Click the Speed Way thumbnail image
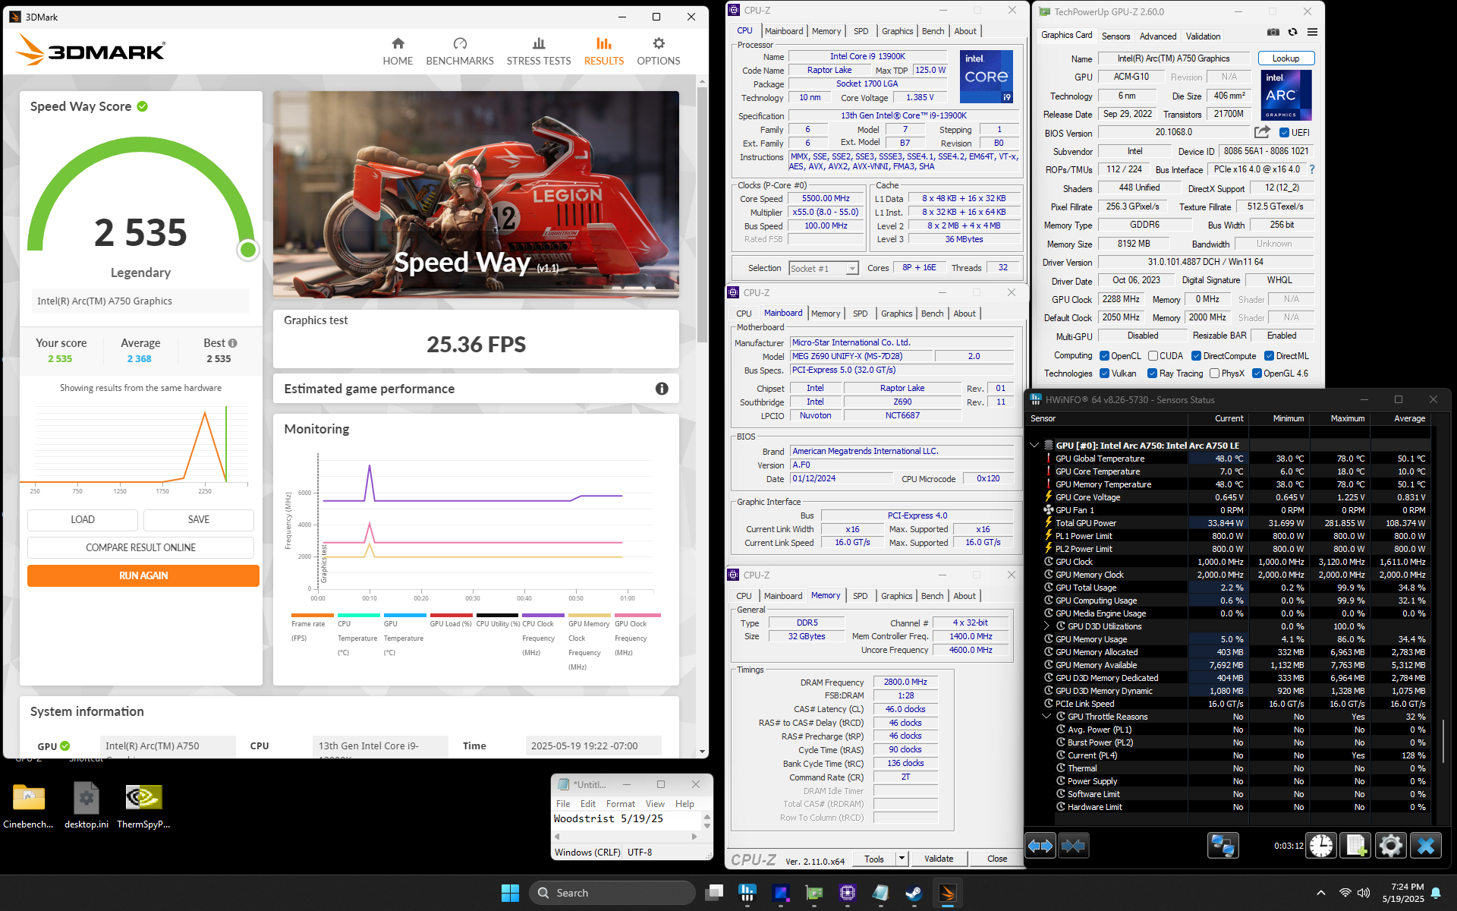The height and width of the screenshot is (911, 1457). [476, 195]
